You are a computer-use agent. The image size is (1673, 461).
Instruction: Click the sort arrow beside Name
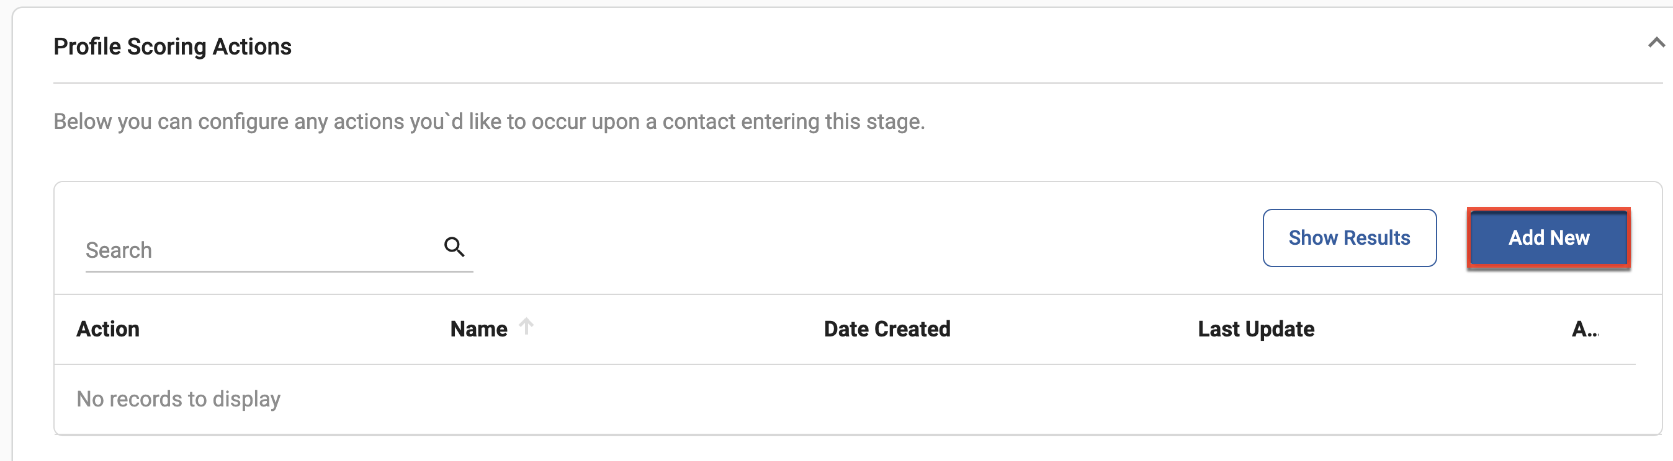click(526, 326)
